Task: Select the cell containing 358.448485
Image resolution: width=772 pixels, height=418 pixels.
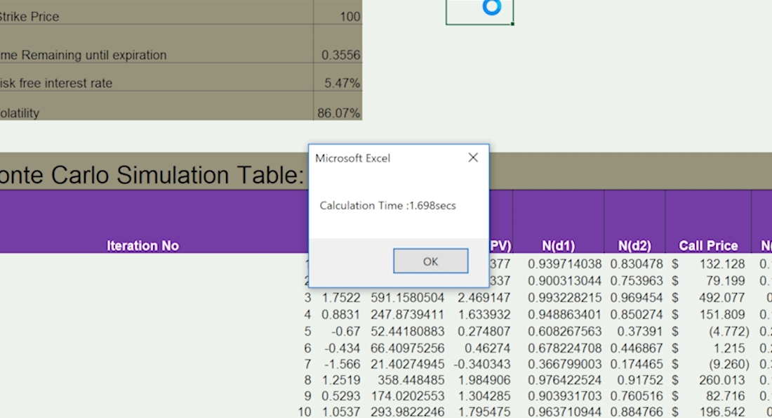Action: 407,381
